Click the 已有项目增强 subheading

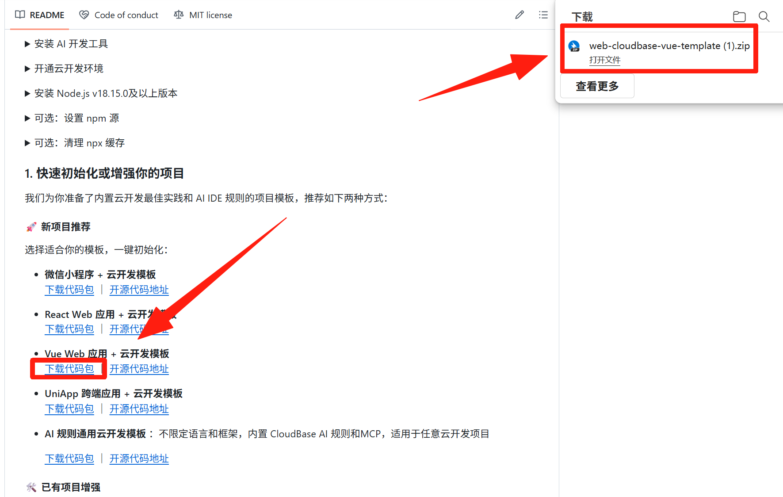point(71,487)
